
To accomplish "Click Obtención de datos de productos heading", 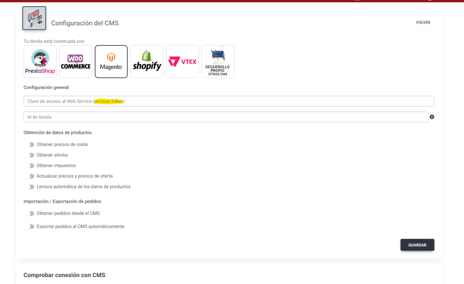I will coord(58,132).
